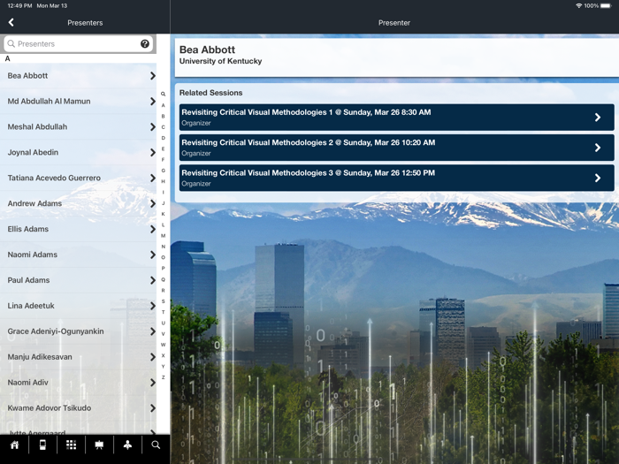Viewport: 619px width, 464px height.
Task: Open the help question mark in search
Action: [x=145, y=44]
